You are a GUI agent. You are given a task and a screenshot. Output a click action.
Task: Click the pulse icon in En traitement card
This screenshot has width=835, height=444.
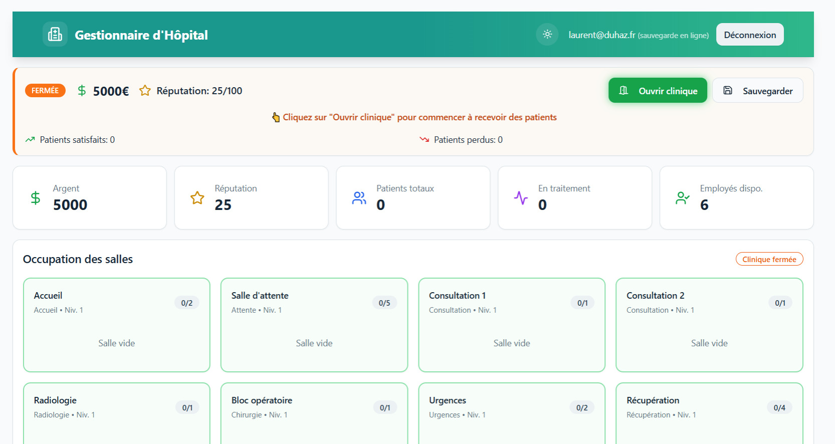click(x=521, y=198)
